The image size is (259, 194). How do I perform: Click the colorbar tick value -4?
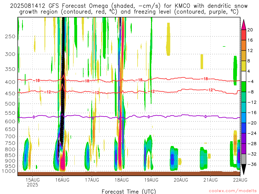251,82
